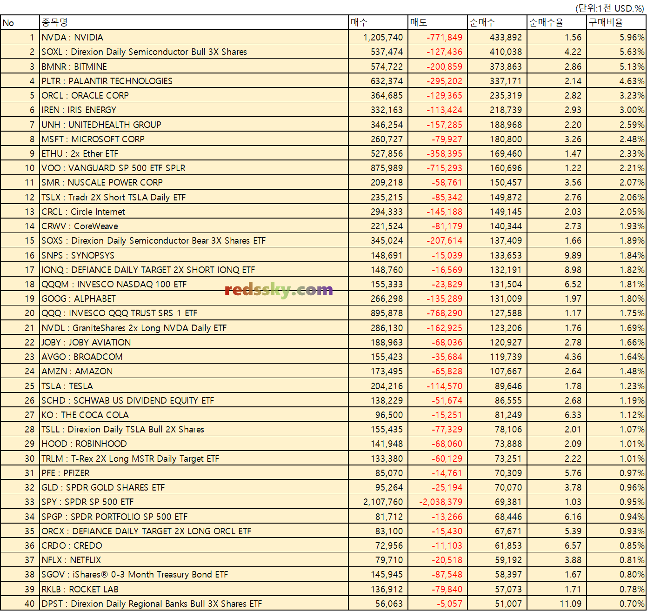Click the 'No' column header
The height and width of the screenshot is (611, 647).
tap(20, 22)
